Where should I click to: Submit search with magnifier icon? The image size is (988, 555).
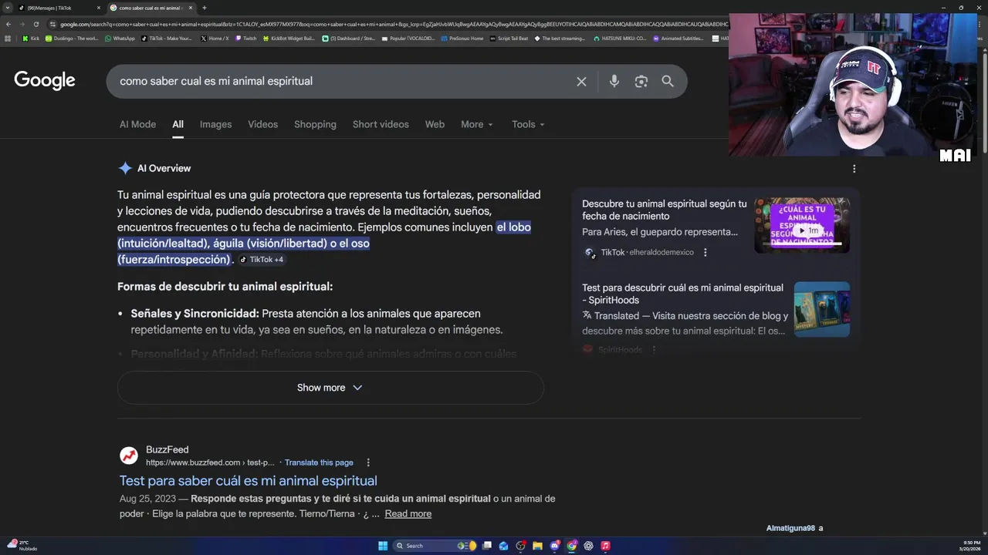668,81
